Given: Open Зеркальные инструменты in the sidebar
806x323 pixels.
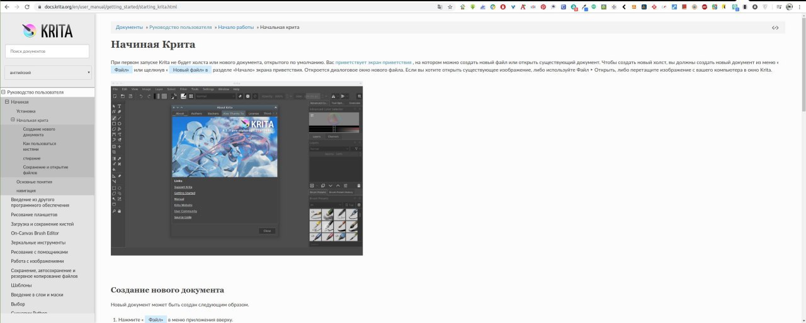Looking at the screenshot, I should tap(38, 243).
